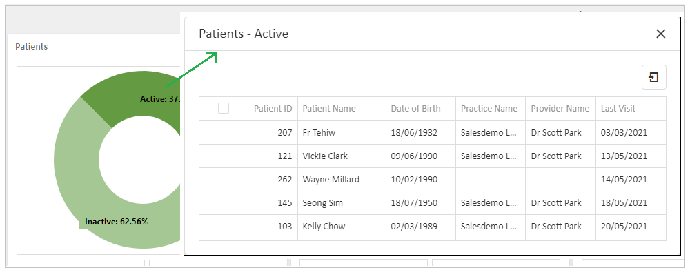
Task: Click Patient ID 207 cell
Action: tap(273, 132)
